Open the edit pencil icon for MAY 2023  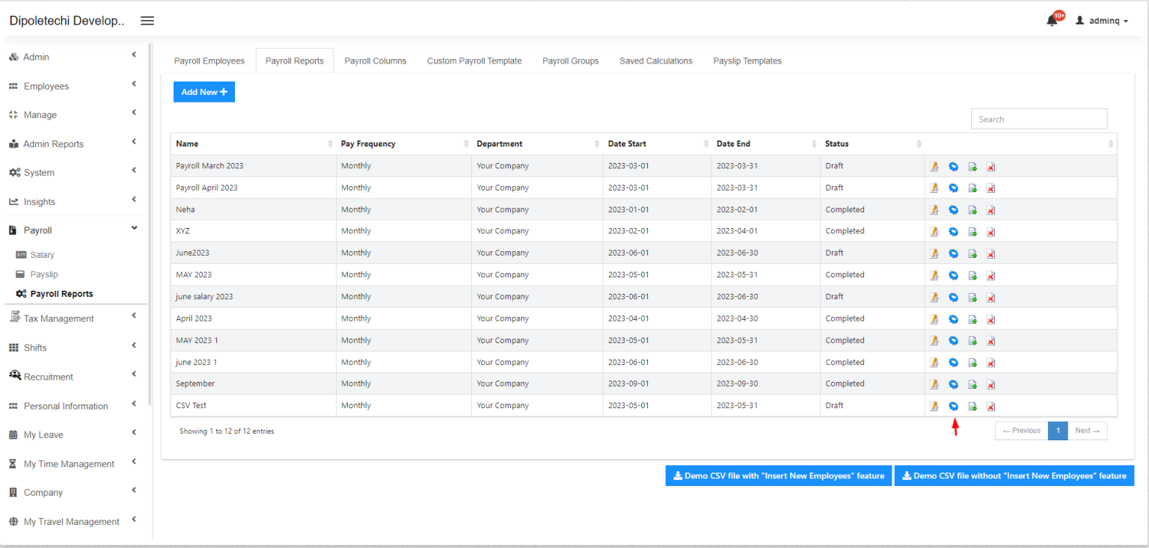[x=934, y=274]
